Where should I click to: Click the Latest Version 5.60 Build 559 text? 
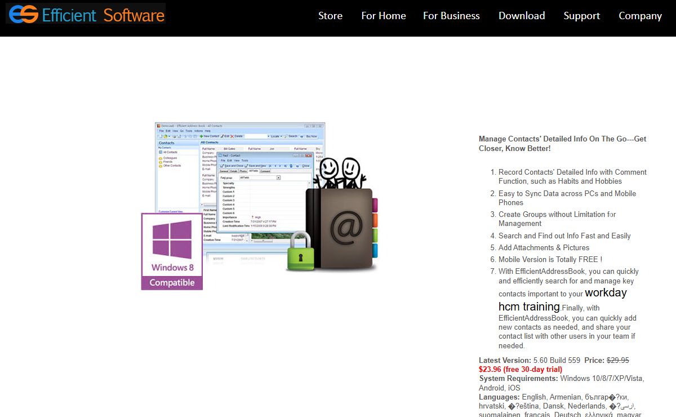point(530,360)
